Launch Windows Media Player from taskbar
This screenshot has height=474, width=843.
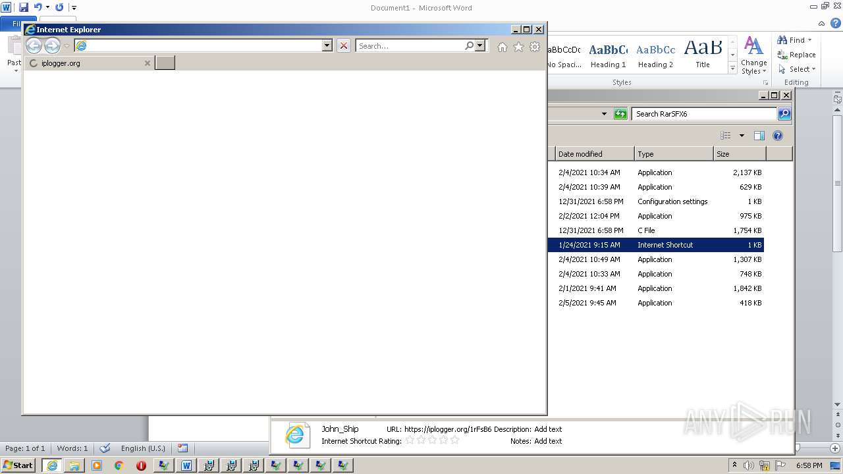click(97, 465)
